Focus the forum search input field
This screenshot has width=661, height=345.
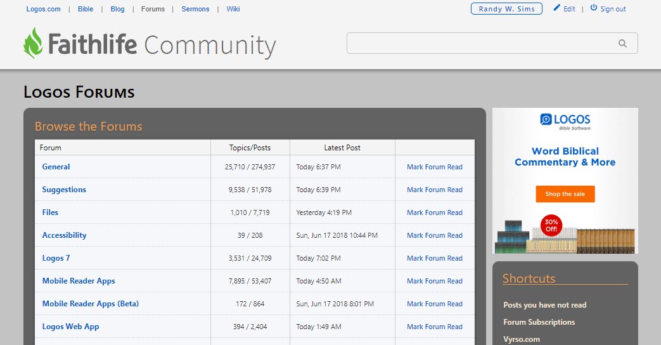(492, 43)
